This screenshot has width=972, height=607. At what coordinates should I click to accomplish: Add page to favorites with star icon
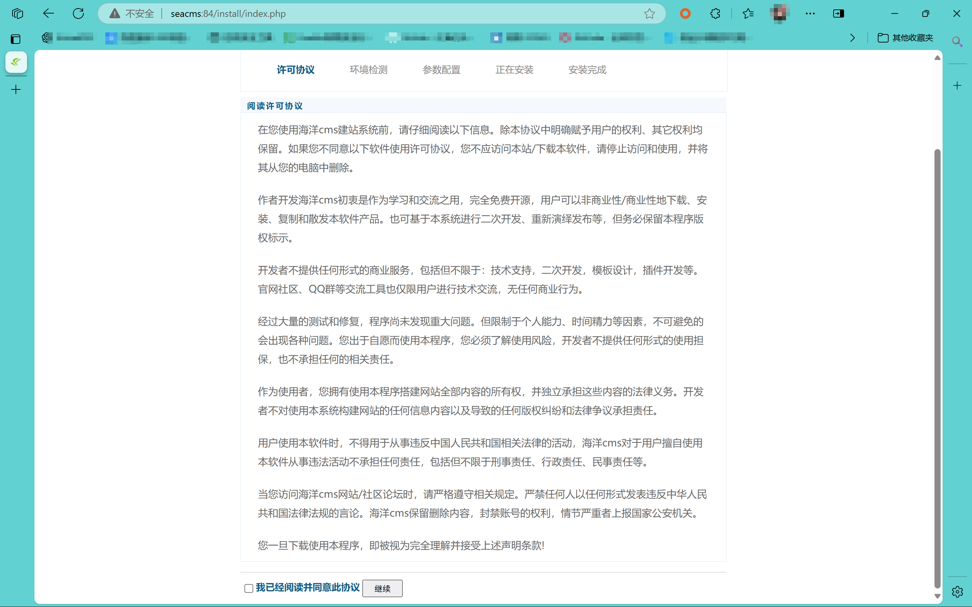[649, 13]
